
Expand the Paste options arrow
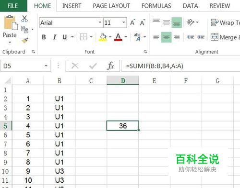(x=10, y=43)
